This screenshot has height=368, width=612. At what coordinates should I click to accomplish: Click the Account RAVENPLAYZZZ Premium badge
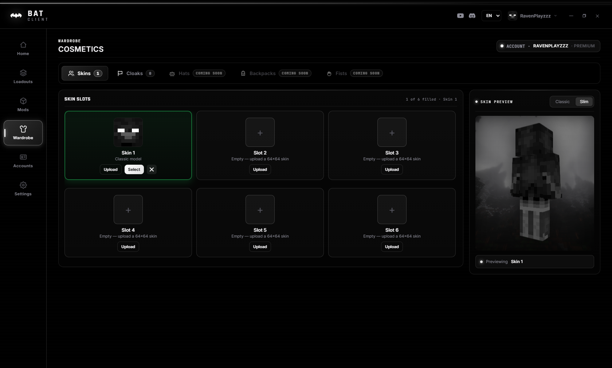(x=548, y=46)
